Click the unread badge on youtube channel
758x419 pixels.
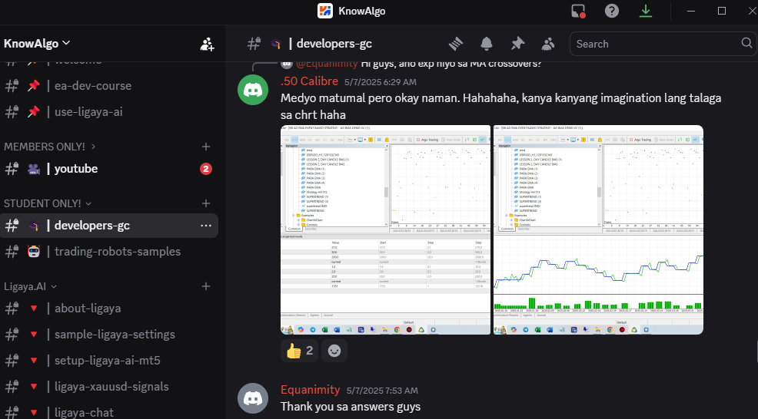[x=206, y=169]
